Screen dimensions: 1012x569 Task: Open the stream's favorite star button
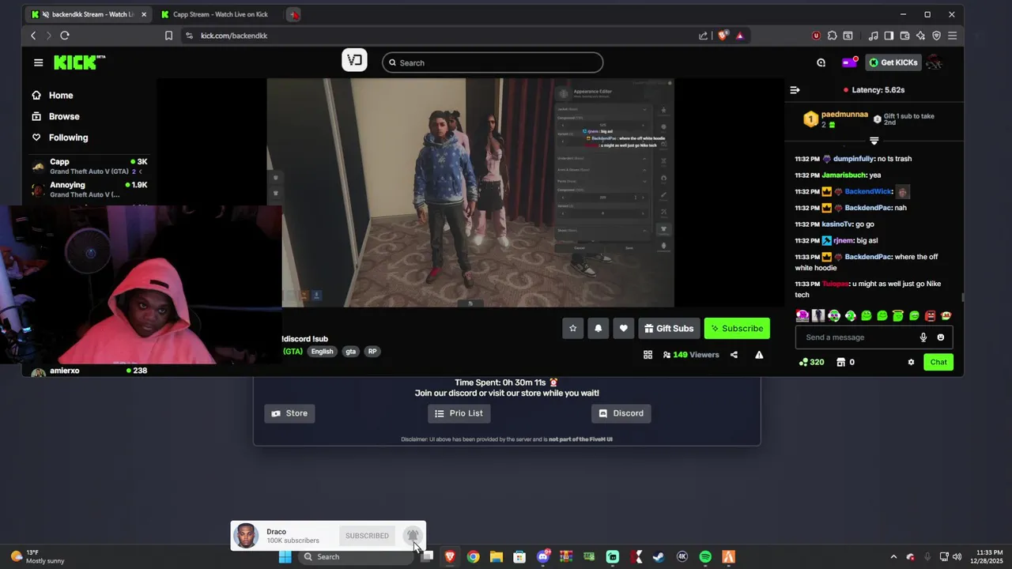(x=573, y=328)
